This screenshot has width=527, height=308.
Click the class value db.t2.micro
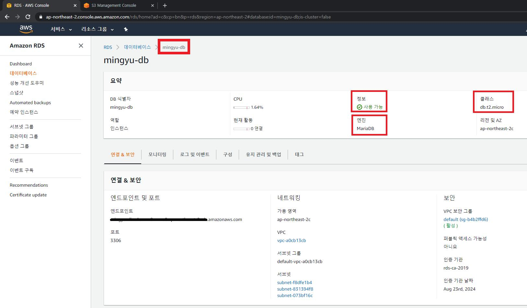[492, 107]
